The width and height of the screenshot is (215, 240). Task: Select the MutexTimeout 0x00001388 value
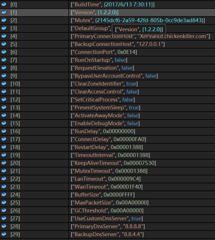(x=109, y=171)
